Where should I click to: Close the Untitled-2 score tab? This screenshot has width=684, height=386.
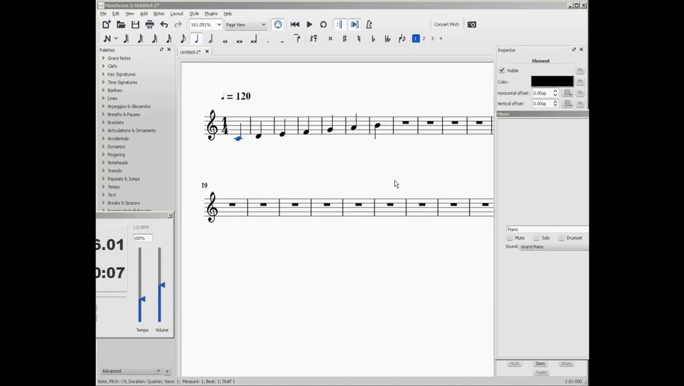[207, 52]
